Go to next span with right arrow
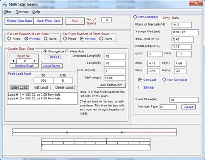The height and width of the screenshot is (160, 205). 35,61
